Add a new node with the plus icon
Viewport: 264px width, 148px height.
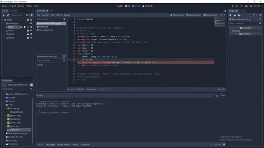pyautogui.click(x=4, y=15)
